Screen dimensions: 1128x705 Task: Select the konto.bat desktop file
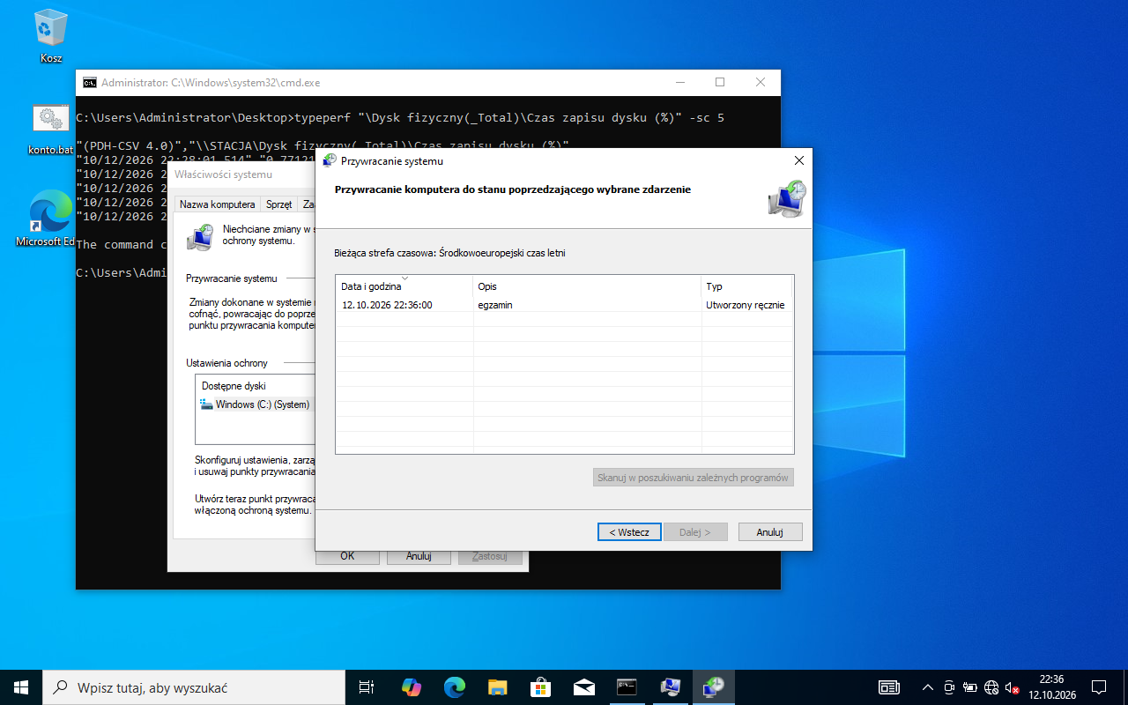point(51,129)
